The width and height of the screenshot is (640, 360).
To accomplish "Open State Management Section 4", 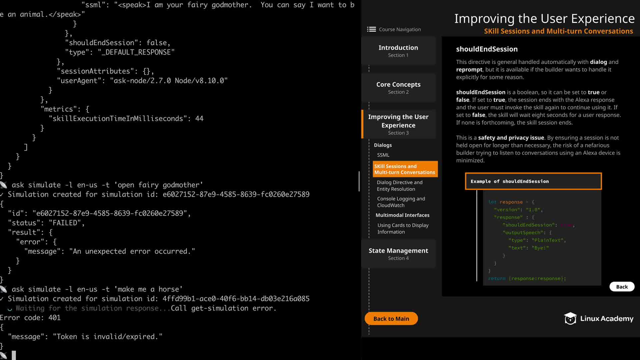I will click(x=398, y=254).
